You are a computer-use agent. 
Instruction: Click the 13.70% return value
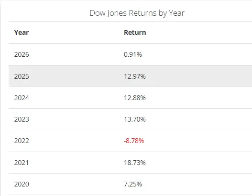(x=135, y=119)
